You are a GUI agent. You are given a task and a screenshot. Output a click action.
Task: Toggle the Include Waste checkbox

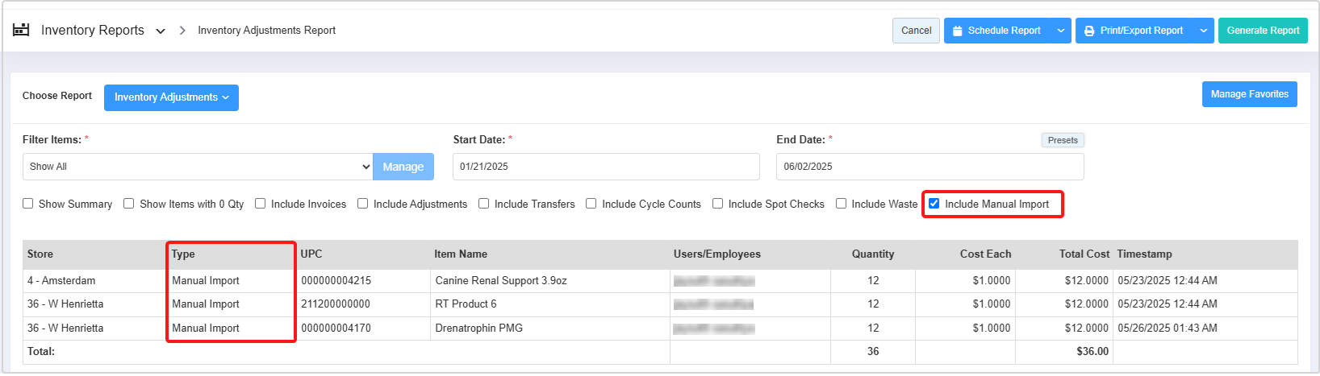click(842, 204)
